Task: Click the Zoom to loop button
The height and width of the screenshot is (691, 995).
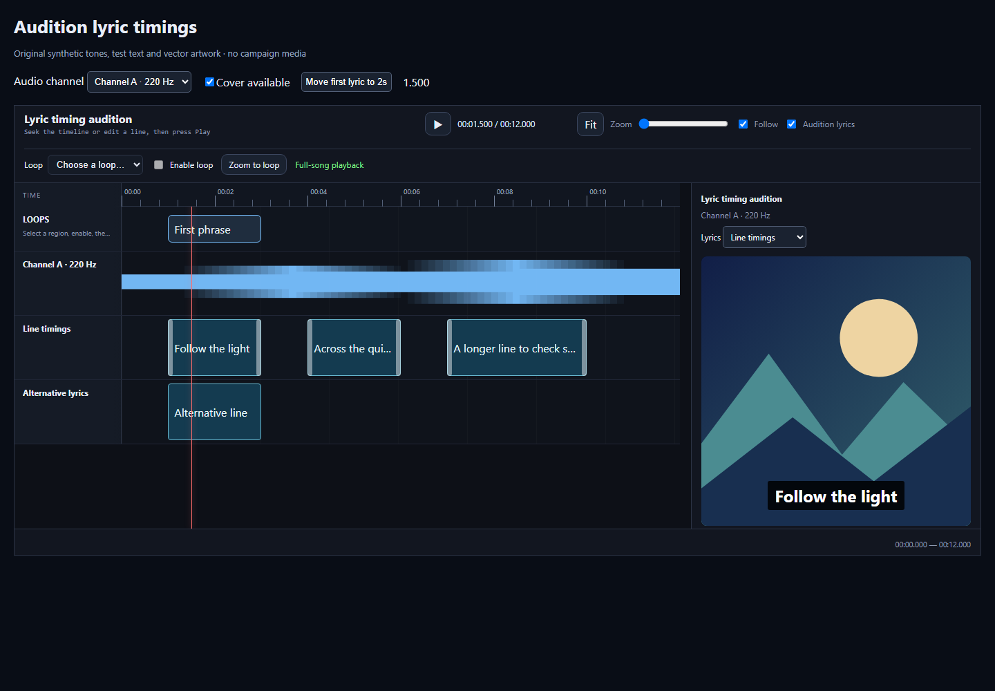Action: pyautogui.click(x=254, y=164)
